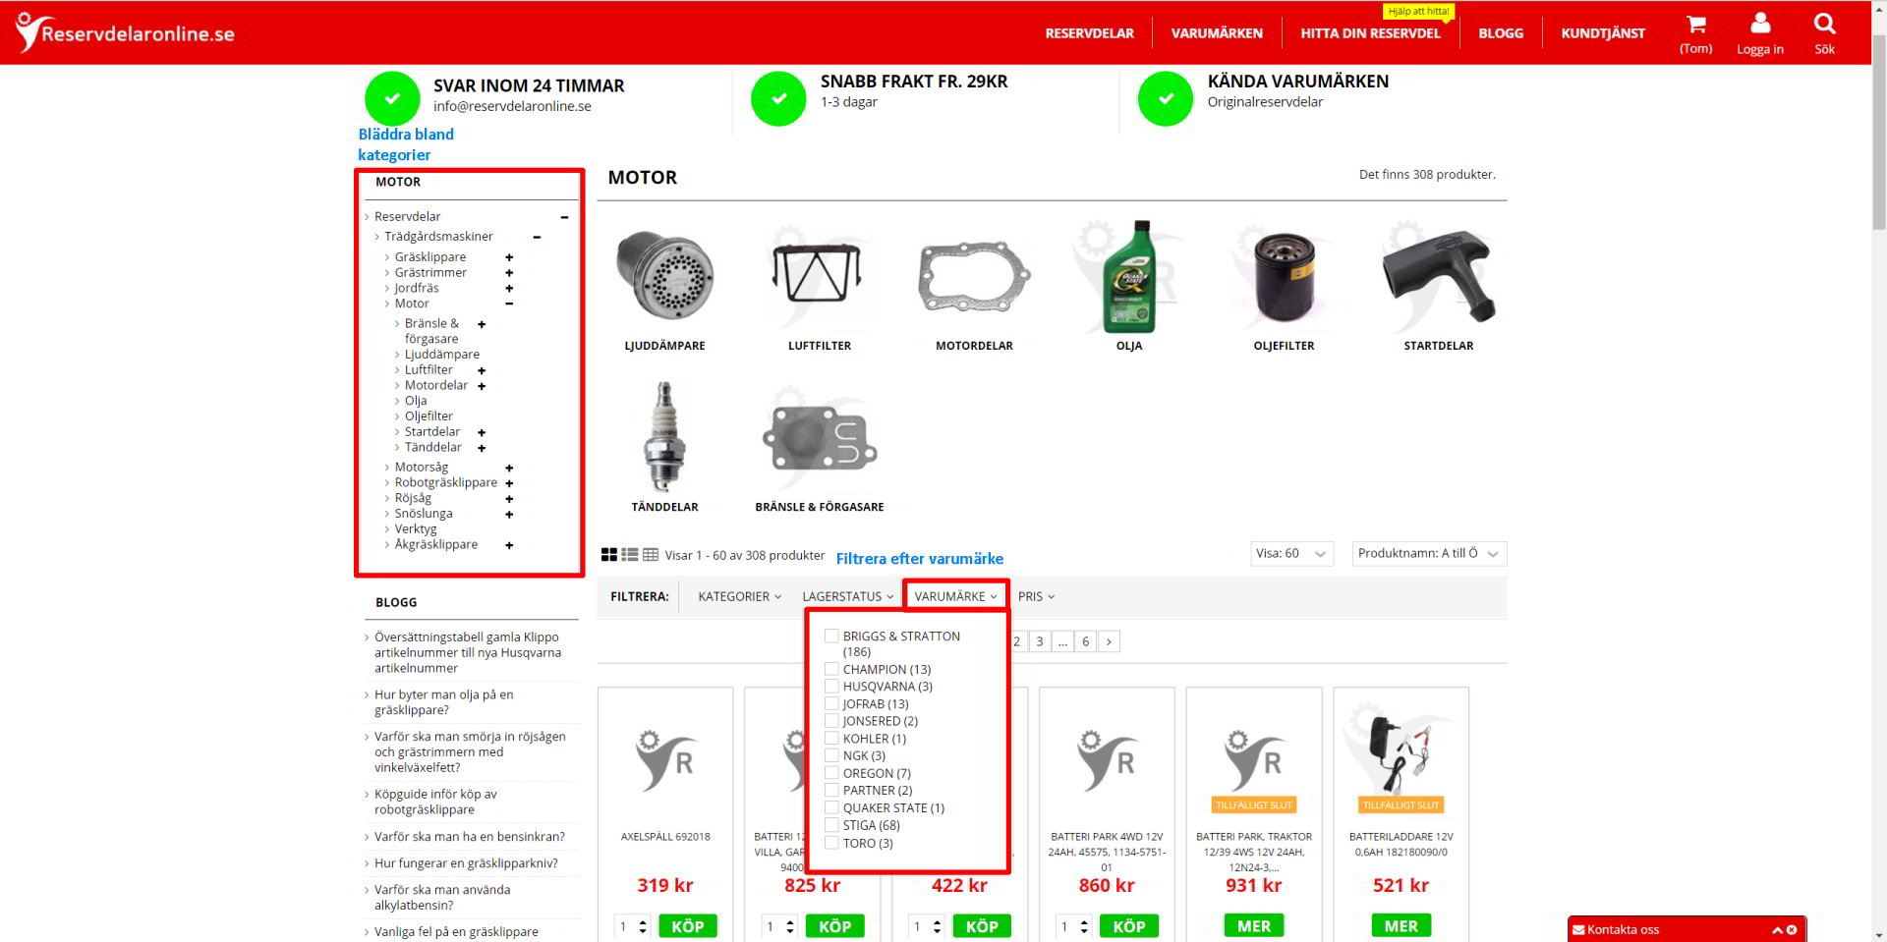The width and height of the screenshot is (1887, 942).
Task: Check the Jofrab brand filter
Action: point(831,703)
